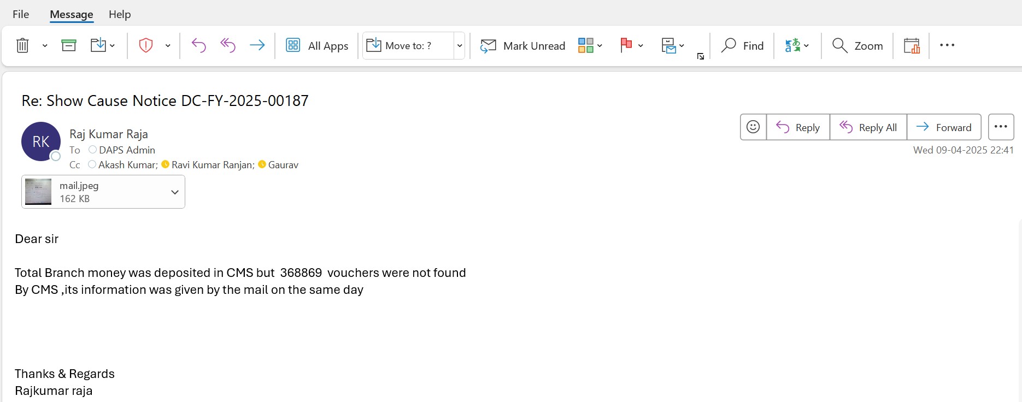Click the Translate icon in the toolbar
The image size is (1022, 402).
[x=792, y=45]
